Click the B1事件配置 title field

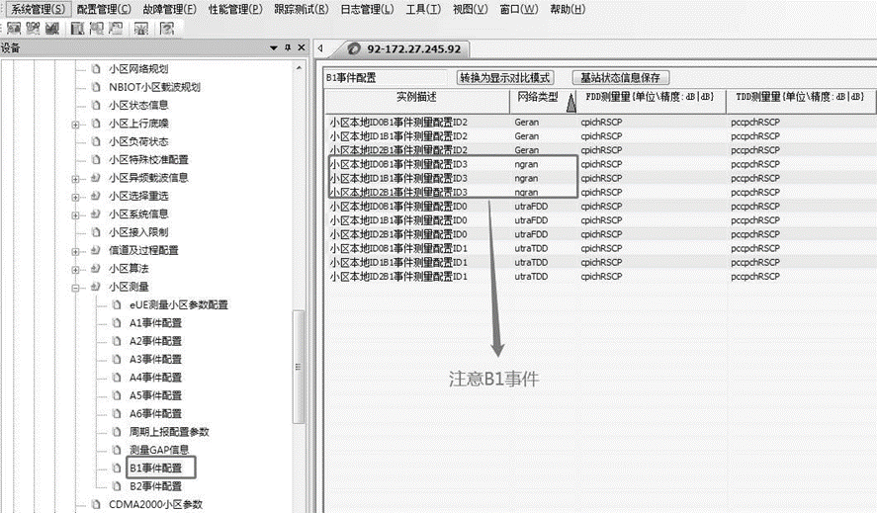[x=386, y=78]
